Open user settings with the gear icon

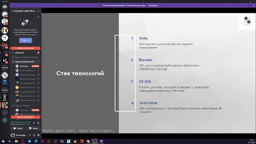(38, 135)
